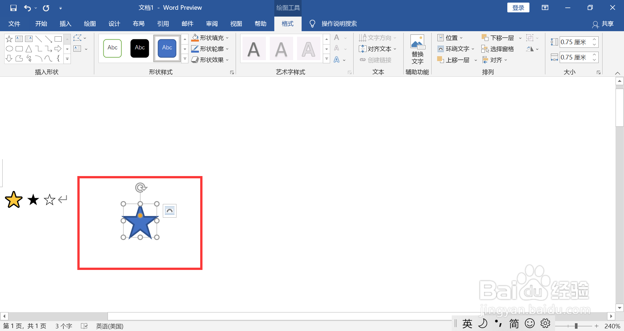Image resolution: width=624 pixels, height=331 pixels.
Task: Pick the five-point star in the shapes gallery
Action: (9, 39)
